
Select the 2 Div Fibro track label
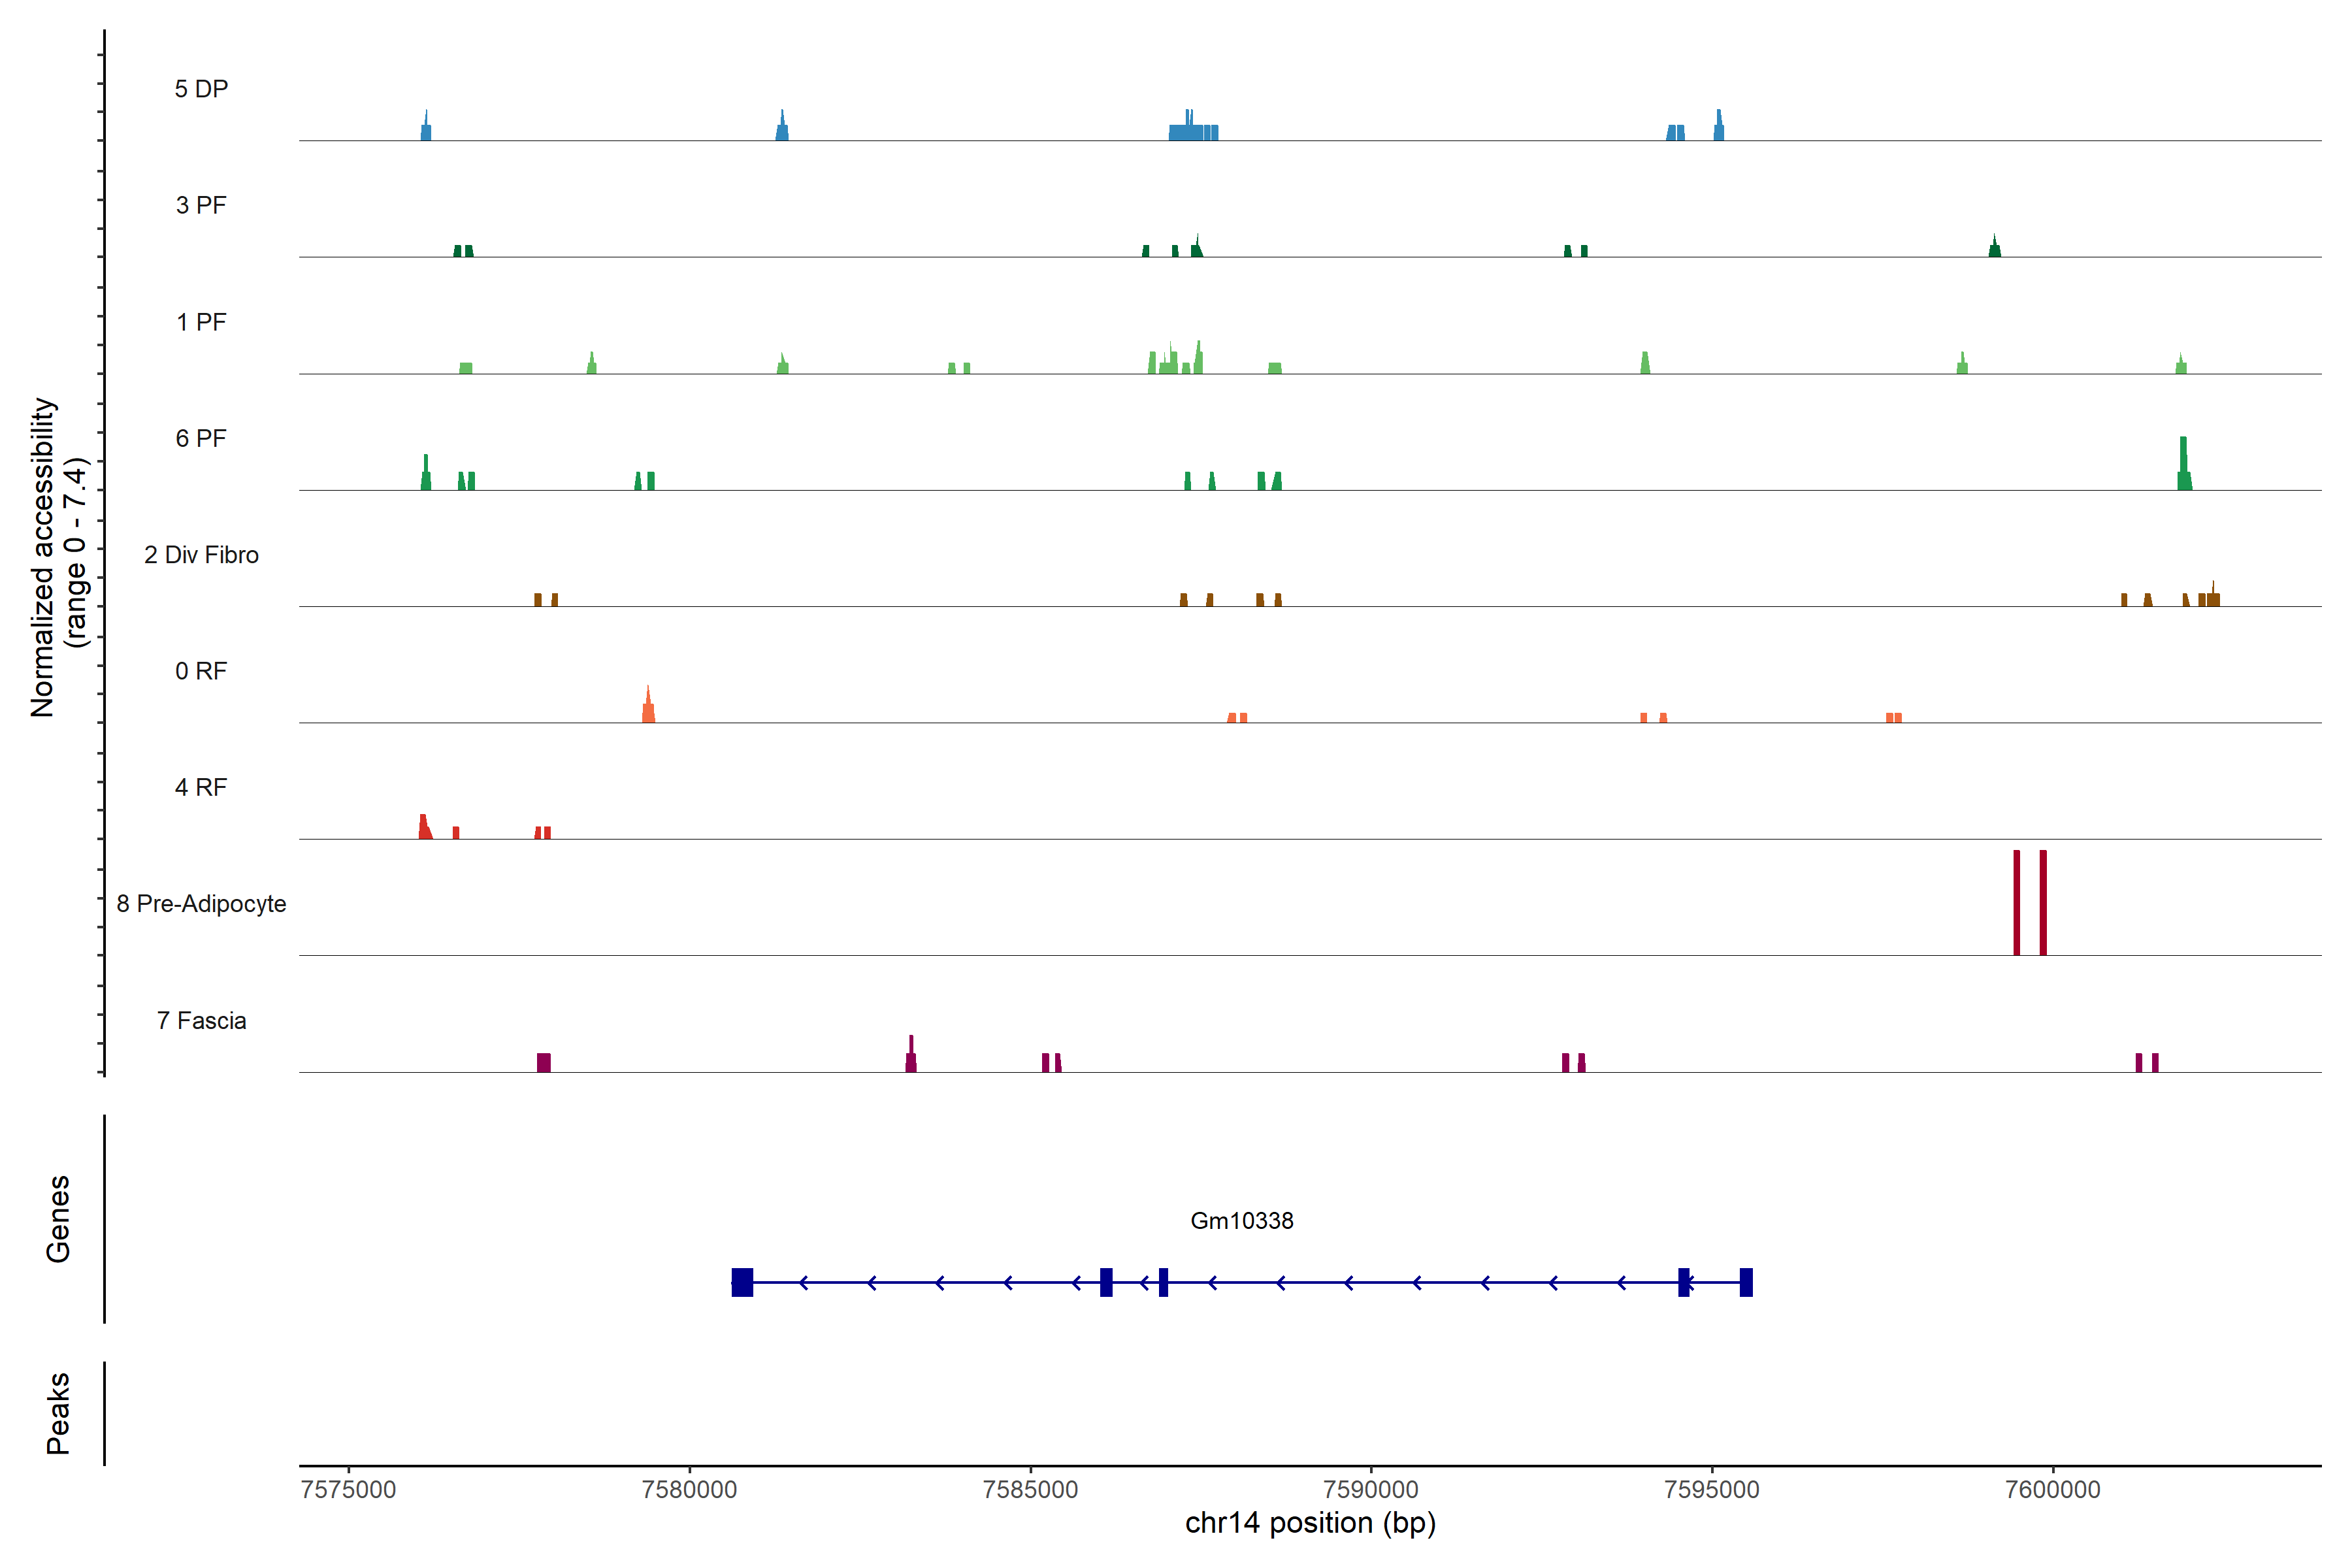tap(201, 555)
